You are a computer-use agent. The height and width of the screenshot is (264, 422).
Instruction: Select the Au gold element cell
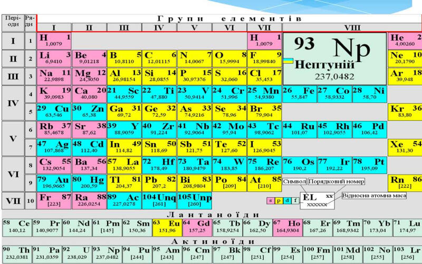click(x=54, y=182)
